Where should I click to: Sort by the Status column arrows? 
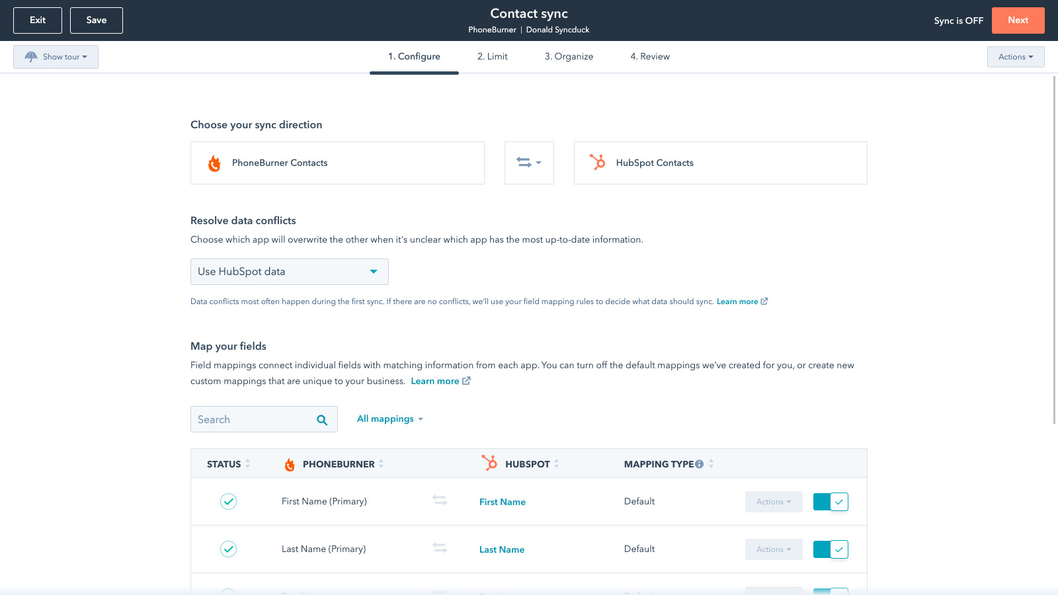[x=248, y=464]
